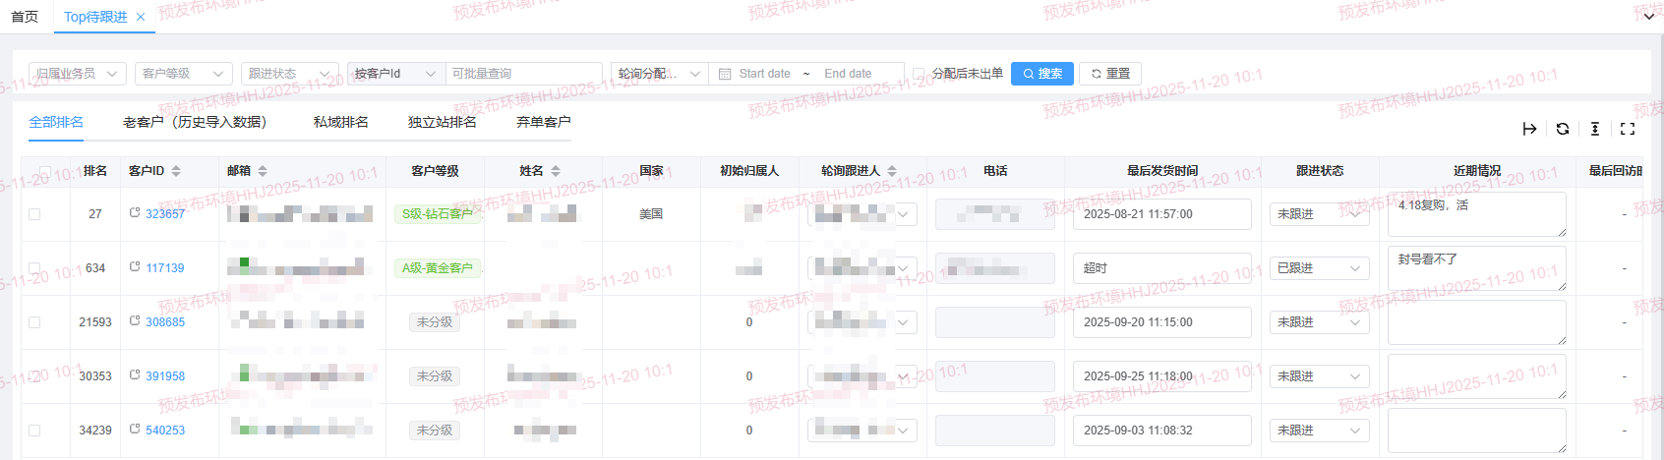Click the table refresh icon

[1562, 129]
